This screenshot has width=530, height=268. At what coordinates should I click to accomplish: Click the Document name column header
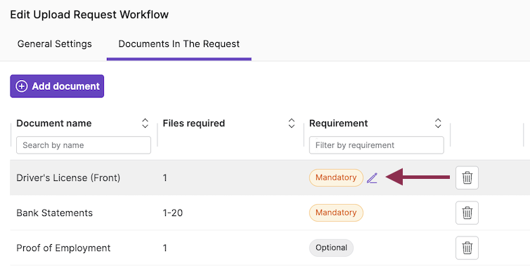coord(53,123)
